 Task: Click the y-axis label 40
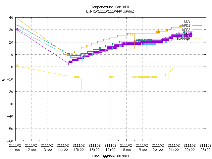[x=11, y=18]
